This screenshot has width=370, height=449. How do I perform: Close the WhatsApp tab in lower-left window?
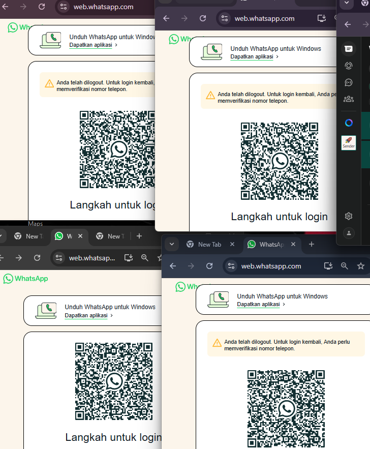[x=80, y=236]
